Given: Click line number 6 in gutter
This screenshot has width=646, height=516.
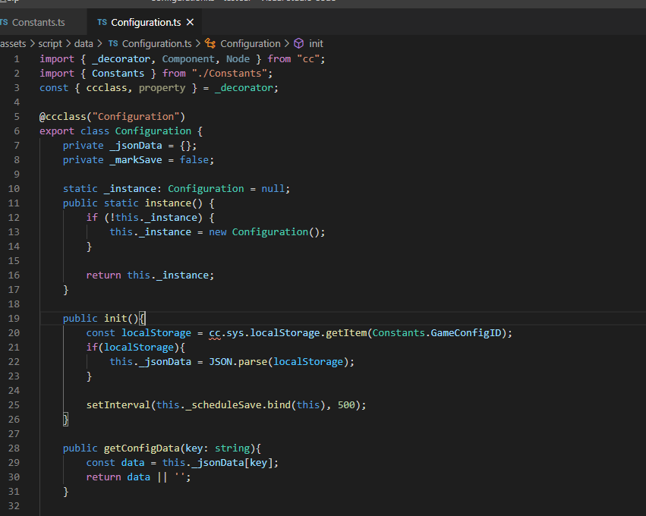Looking at the screenshot, I should pyautogui.click(x=17, y=131).
